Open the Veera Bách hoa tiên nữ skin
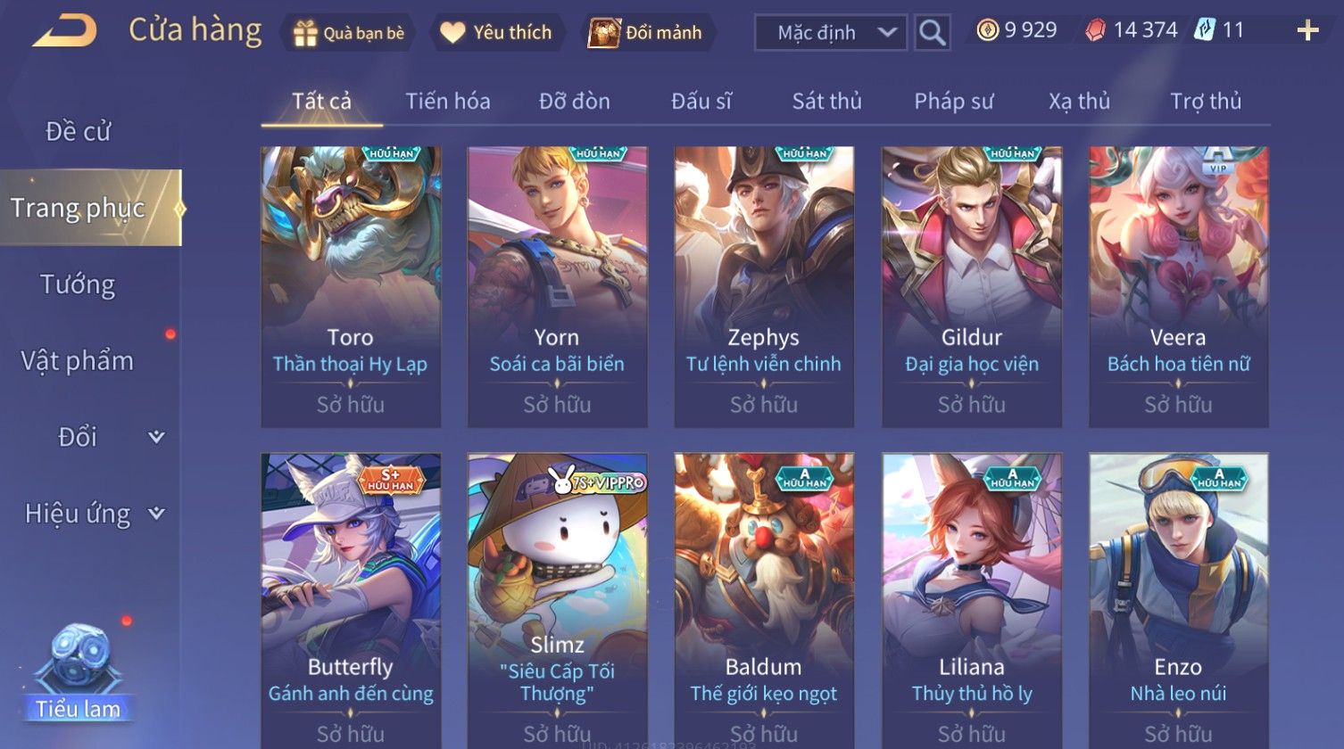Image resolution: width=1344 pixels, height=749 pixels. click(1179, 287)
